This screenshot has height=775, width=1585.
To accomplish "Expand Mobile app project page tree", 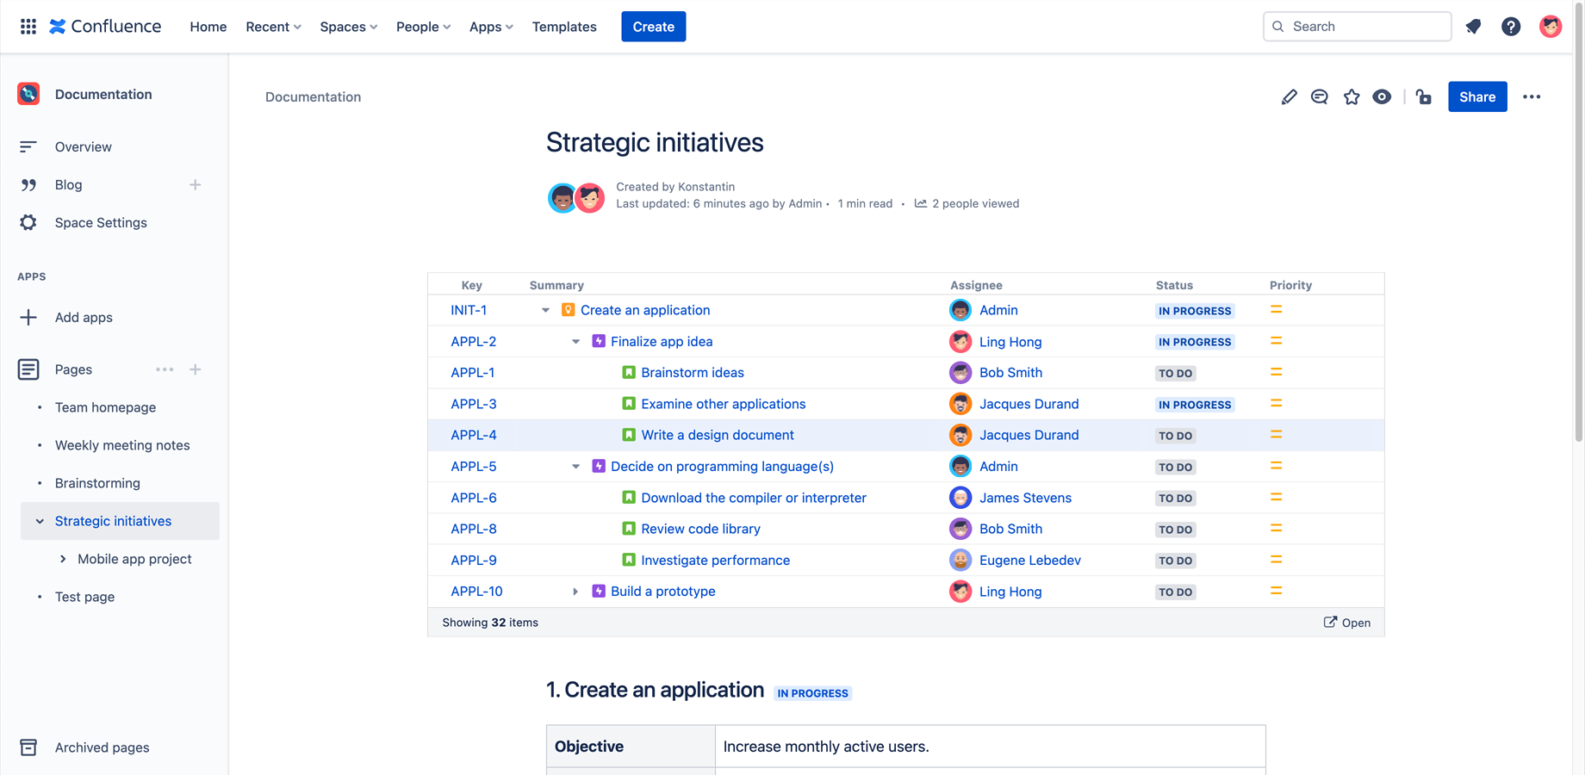I will click(63, 559).
